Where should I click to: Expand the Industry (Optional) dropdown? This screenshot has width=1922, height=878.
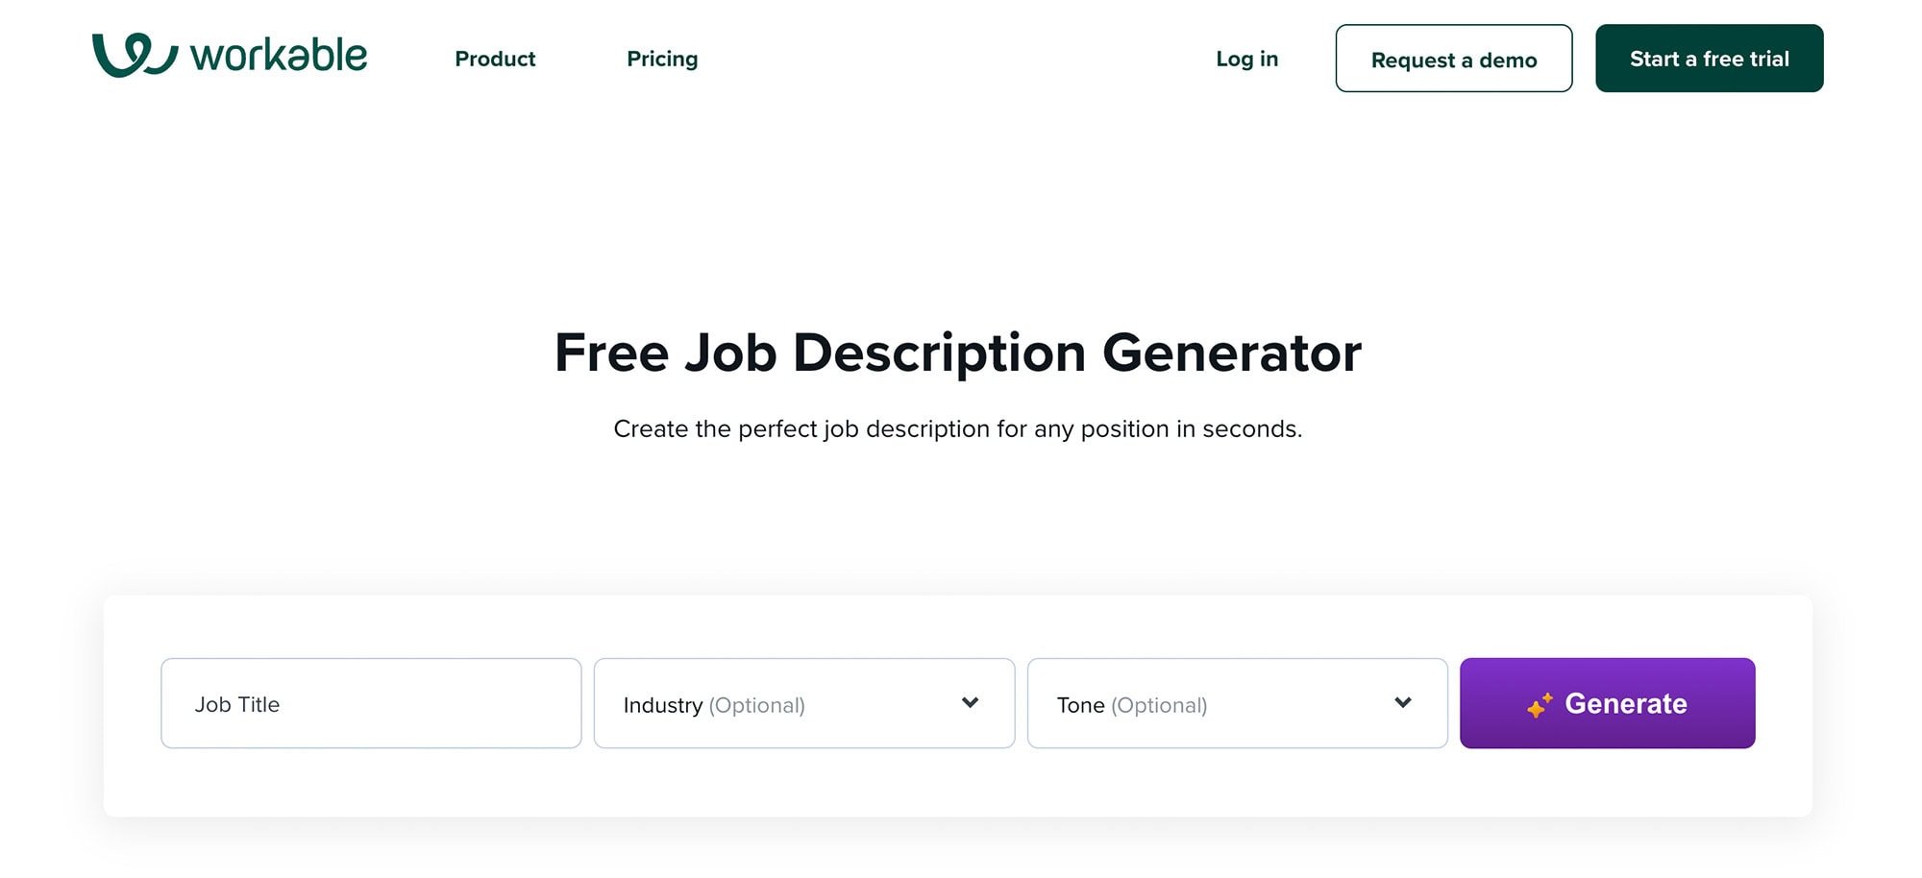click(x=804, y=702)
